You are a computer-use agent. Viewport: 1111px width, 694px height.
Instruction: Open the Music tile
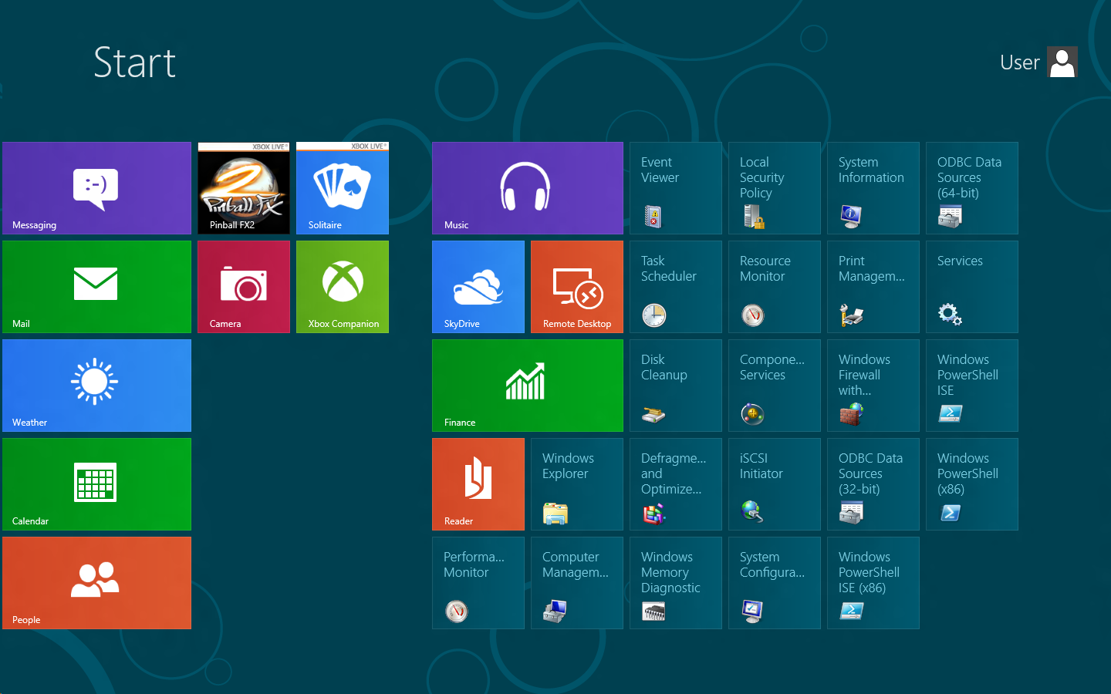pos(528,188)
